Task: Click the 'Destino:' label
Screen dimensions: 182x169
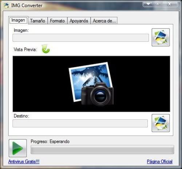Action: pyautogui.click(x=21, y=116)
